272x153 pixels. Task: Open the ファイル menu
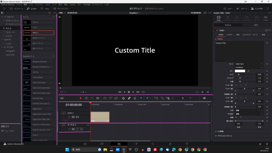(x=19, y=5)
